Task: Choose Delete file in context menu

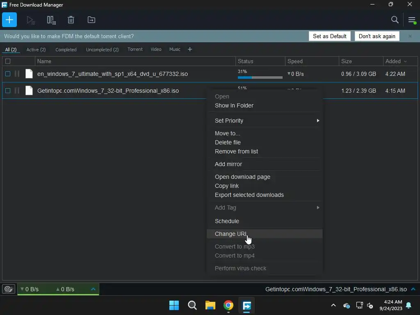Action: [265, 142]
